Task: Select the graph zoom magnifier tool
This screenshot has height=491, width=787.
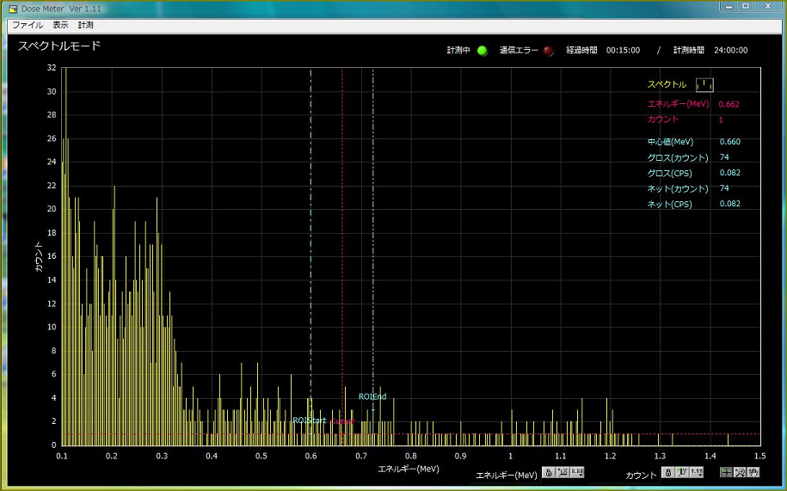Action: tap(740, 472)
